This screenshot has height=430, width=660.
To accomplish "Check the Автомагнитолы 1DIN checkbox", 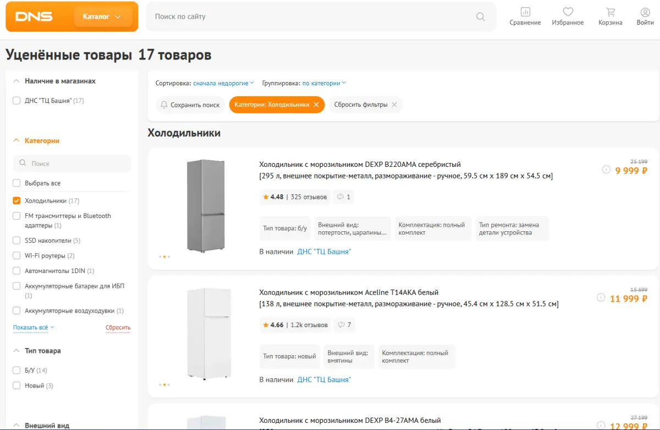I will pyautogui.click(x=16, y=271).
